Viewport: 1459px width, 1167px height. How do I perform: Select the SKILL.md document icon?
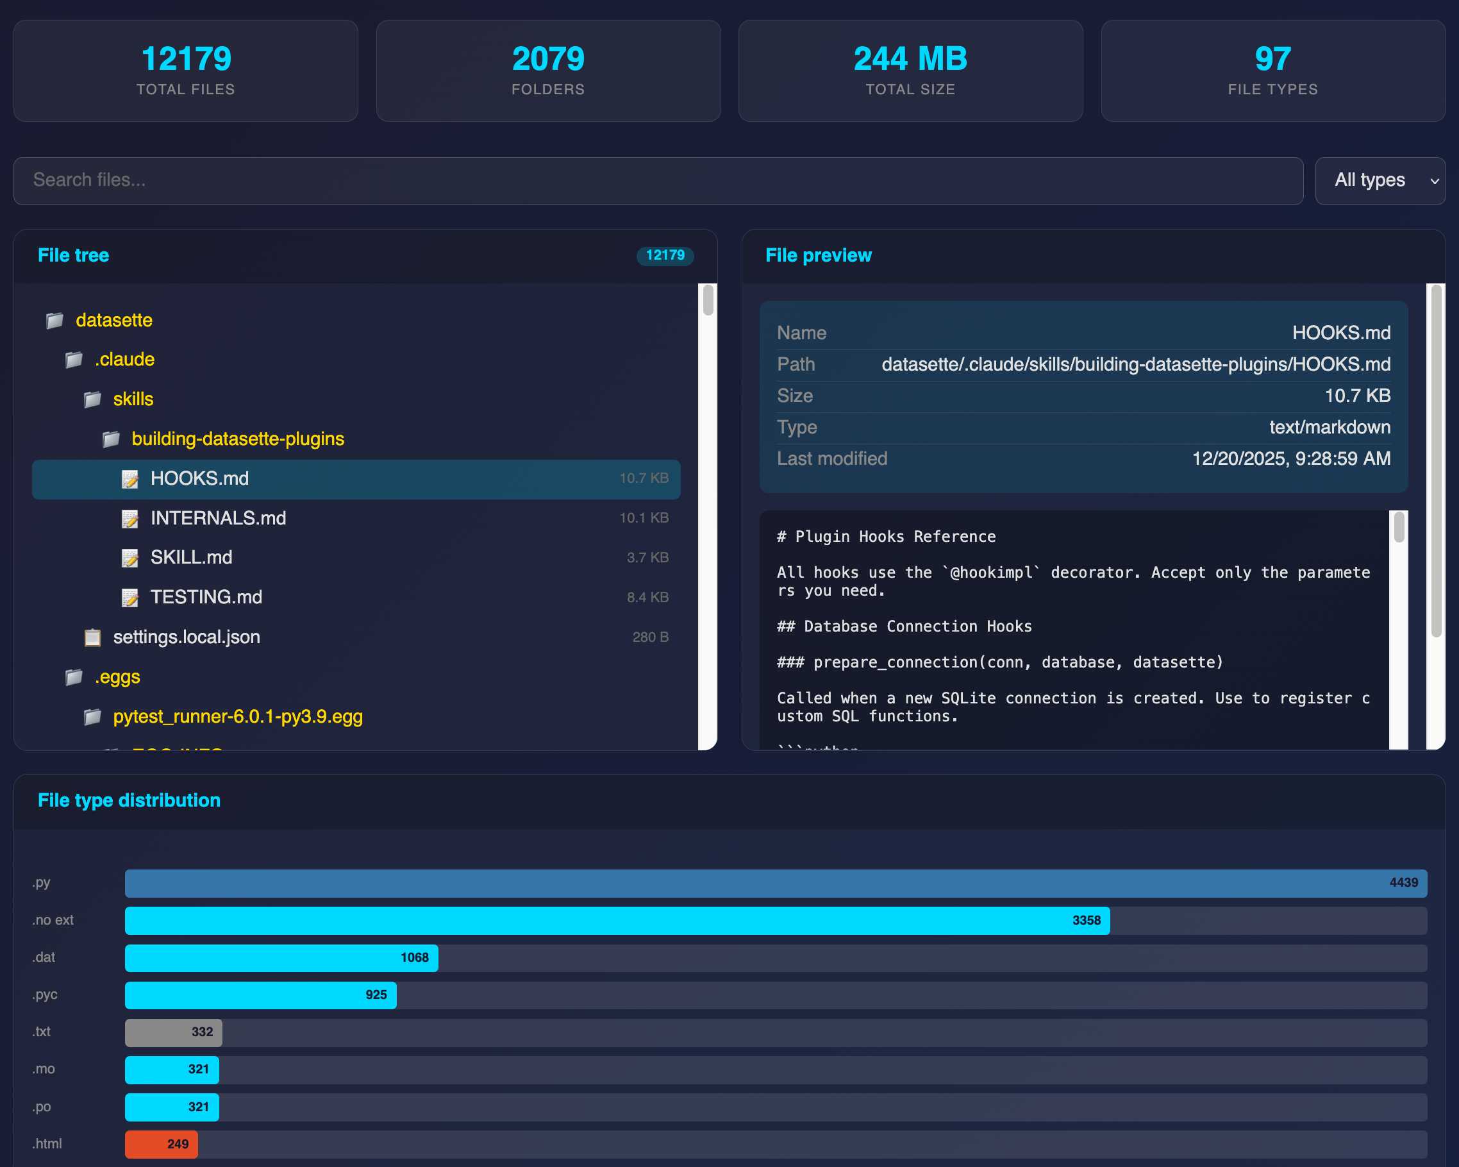130,558
